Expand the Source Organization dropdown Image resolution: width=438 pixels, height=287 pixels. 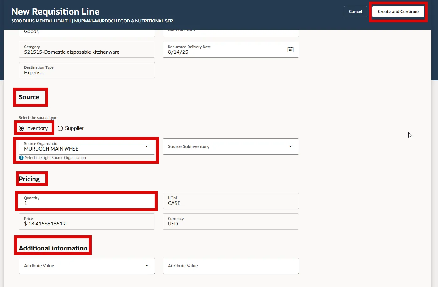coord(147,146)
